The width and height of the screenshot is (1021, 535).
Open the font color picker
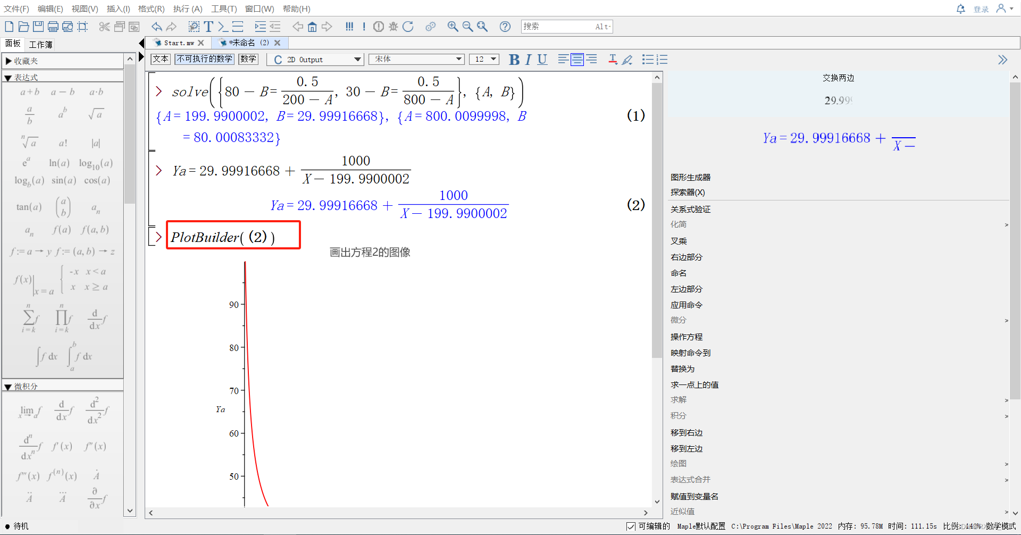(x=612, y=60)
